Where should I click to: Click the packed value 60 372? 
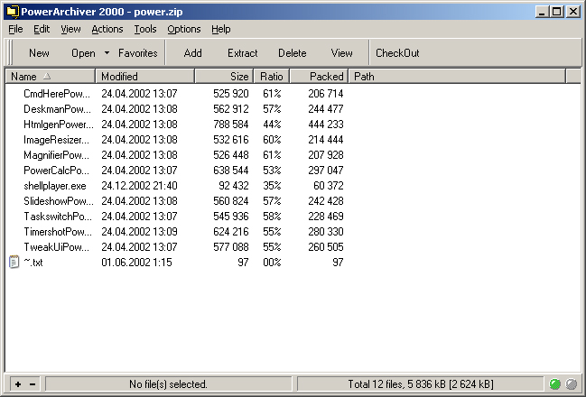coord(329,186)
